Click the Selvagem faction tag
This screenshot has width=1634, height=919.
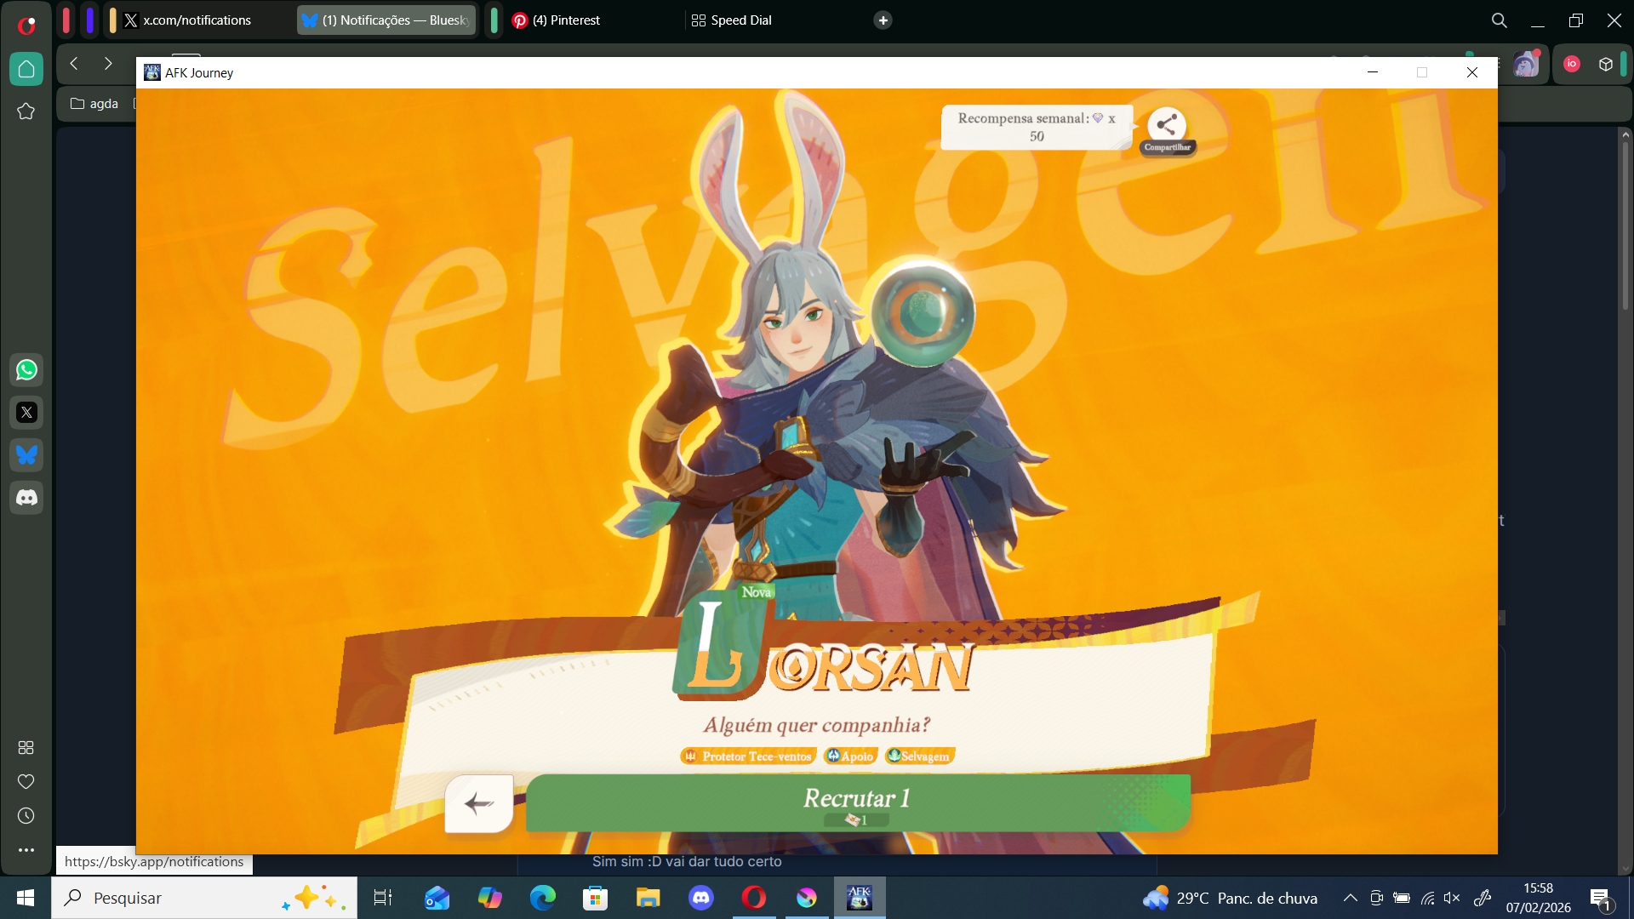(919, 756)
